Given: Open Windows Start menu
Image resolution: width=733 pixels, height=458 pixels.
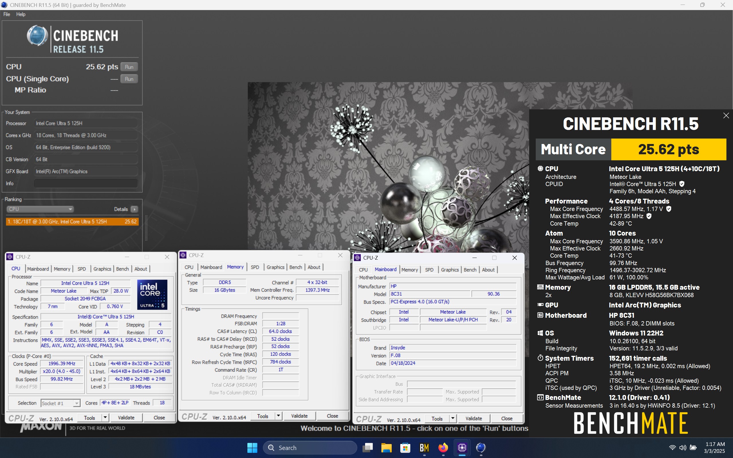Looking at the screenshot, I should tap(252, 447).
